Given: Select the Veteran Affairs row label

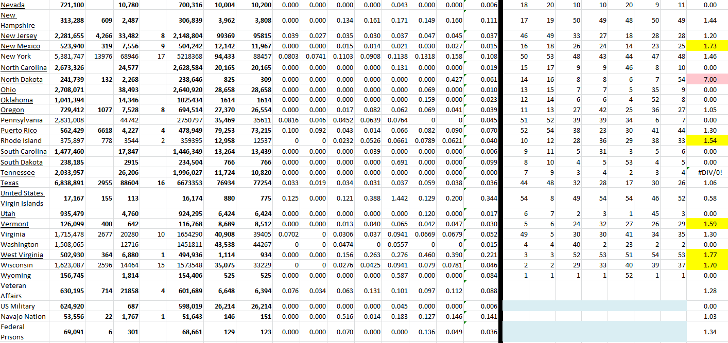Looking at the screenshot, I should click(13, 291).
